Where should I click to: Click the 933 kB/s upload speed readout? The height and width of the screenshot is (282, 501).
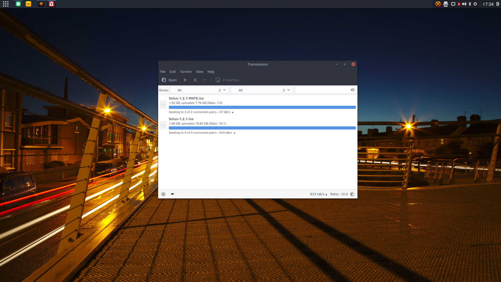[x=318, y=194]
